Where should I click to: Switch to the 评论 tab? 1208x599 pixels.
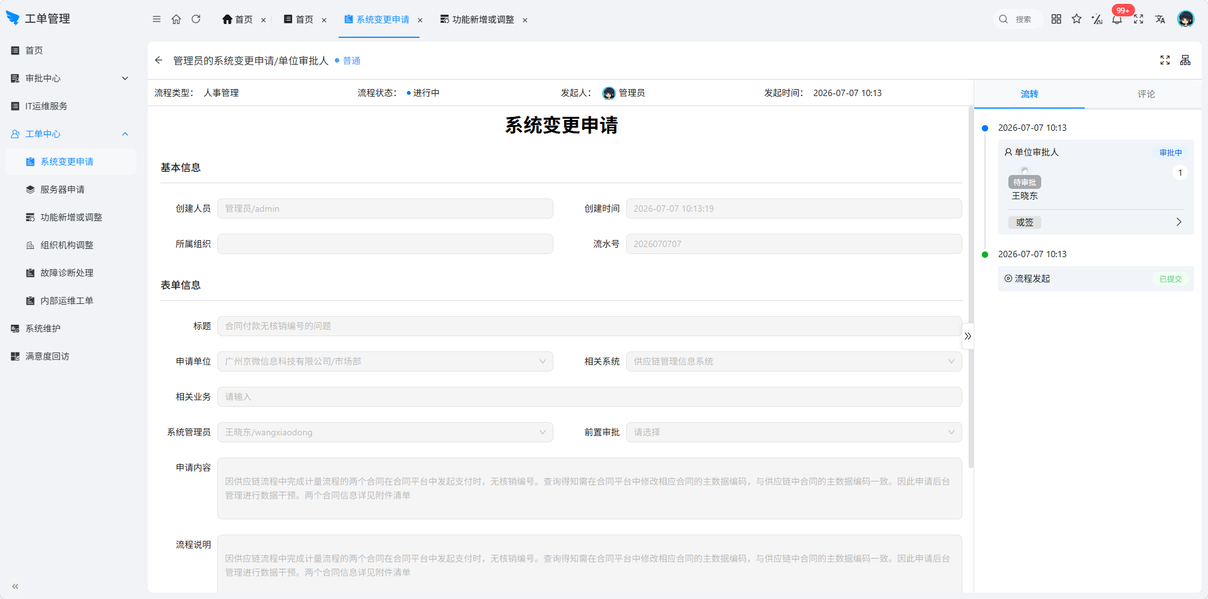(x=1146, y=94)
